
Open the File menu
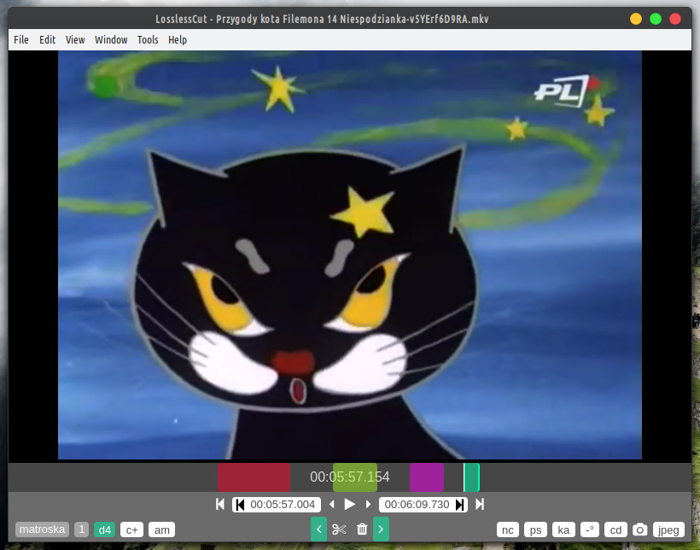point(21,40)
